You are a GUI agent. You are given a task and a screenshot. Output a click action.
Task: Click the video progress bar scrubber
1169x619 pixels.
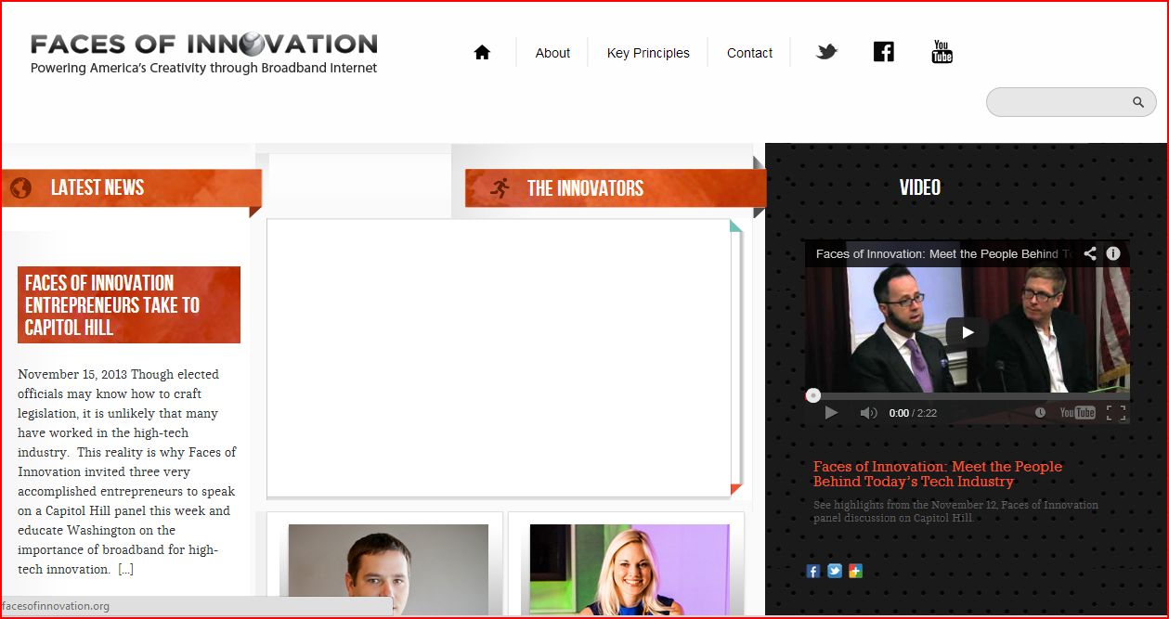point(813,395)
